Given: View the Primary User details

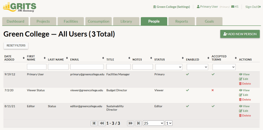Looking at the screenshot, I should click(244, 74).
